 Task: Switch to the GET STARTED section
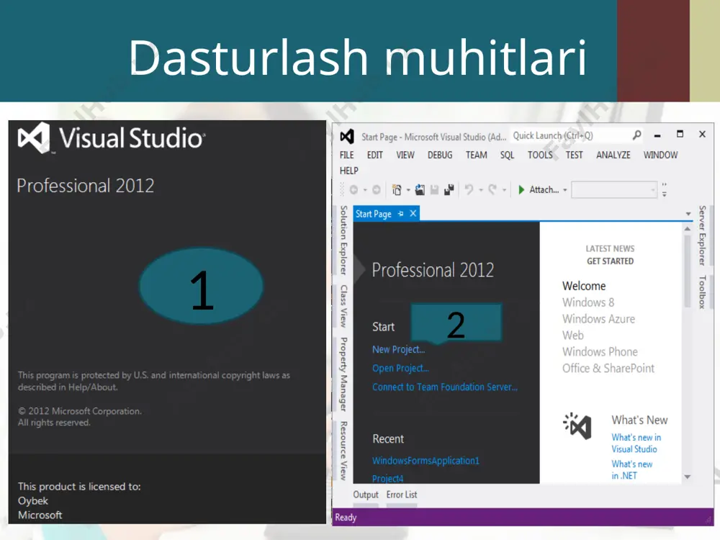[x=610, y=261]
